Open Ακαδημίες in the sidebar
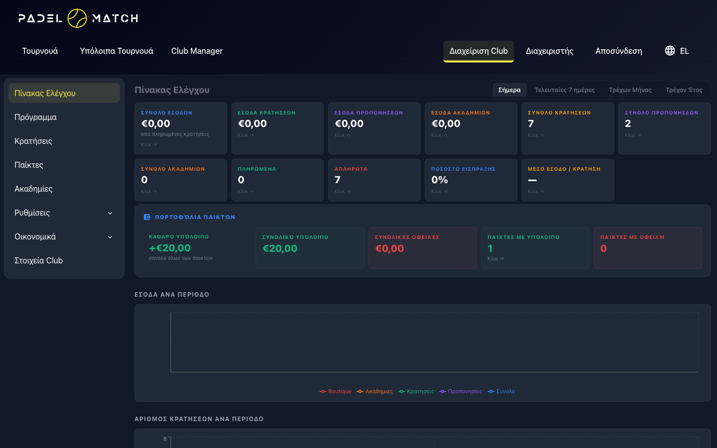Viewport: 717px width, 448px height. tap(64, 189)
